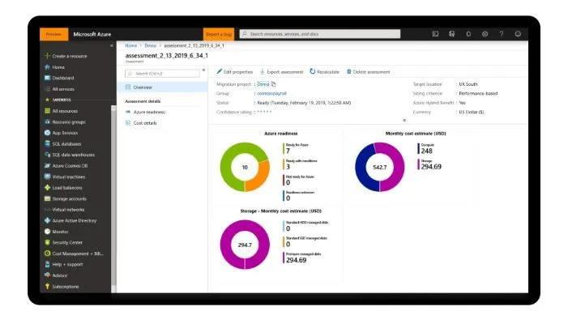
Task: Click the Premium managed disks 294.69 legend value
Action: 296,260
